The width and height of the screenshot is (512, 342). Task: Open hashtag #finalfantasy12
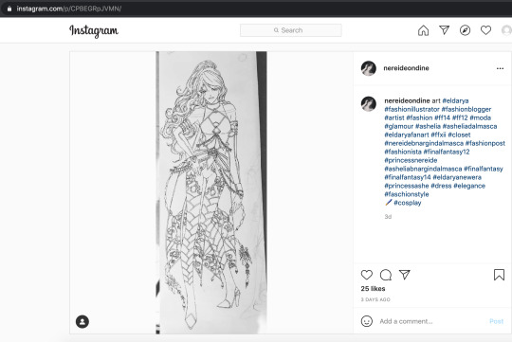tap(447, 152)
